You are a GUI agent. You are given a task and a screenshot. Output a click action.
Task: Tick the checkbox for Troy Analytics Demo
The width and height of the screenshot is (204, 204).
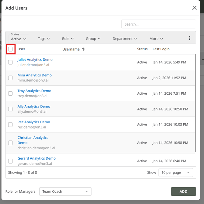[x=10, y=93]
